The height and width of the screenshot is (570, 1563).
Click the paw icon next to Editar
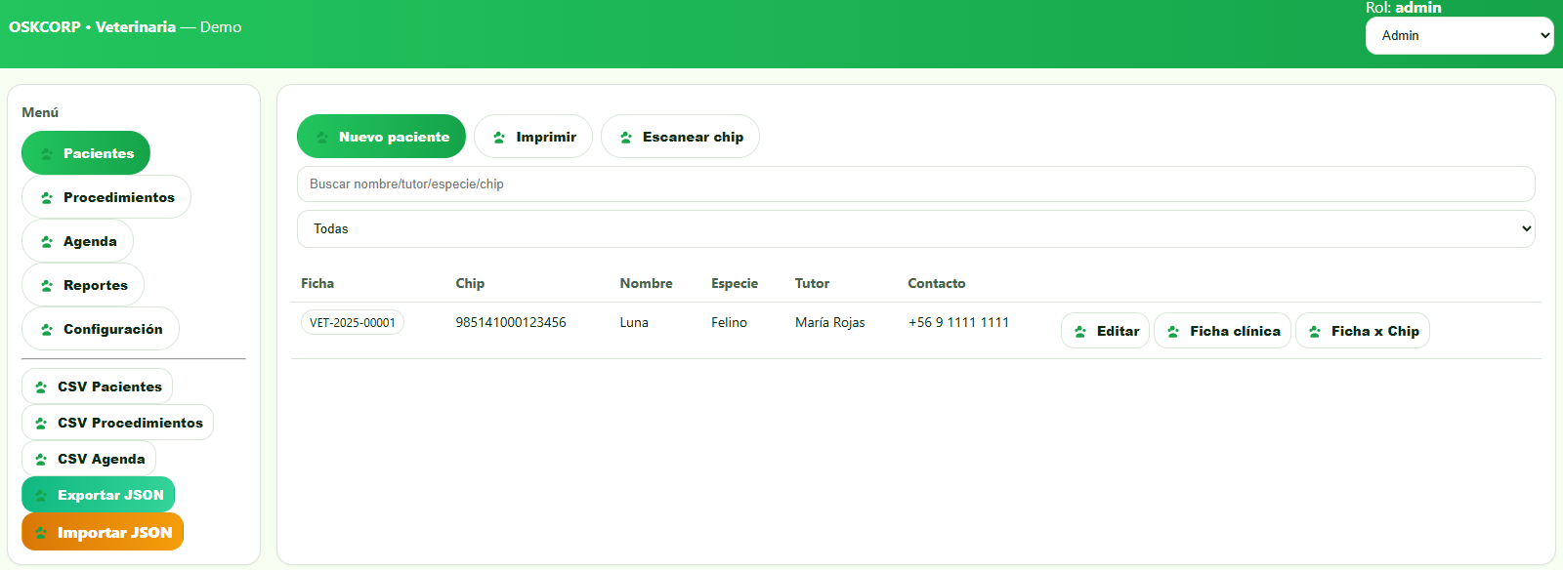click(1080, 332)
